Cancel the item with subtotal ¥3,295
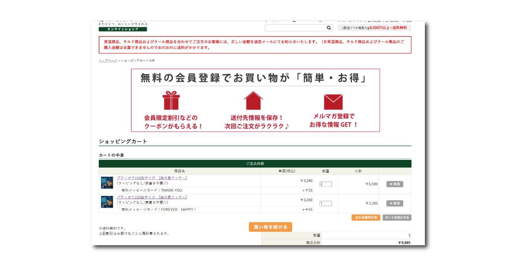527x271 pixels. pyautogui.click(x=395, y=204)
